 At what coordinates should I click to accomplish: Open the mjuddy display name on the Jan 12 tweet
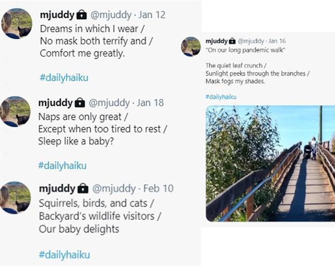(x=57, y=15)
